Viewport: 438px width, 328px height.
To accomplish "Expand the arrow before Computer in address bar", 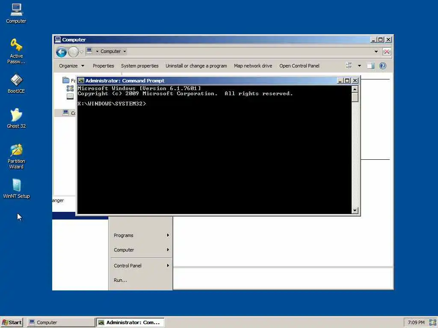I will pos(97,51).
